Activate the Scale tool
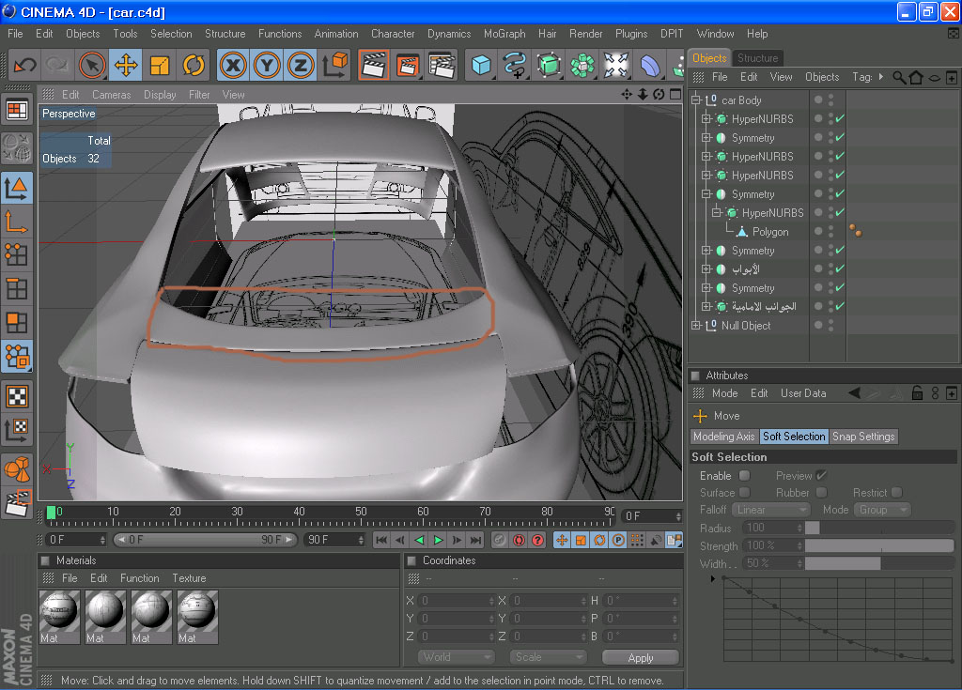962x690 pixels. tap(160, 65)
